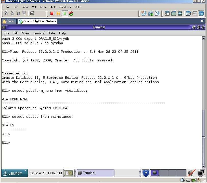Toggle the VMware sidebar visibility
This screenshot has height=183, width=207.
click(167, 13)
